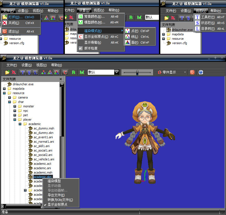Select 面(F) render mode in submenu
Image resolution: width=226 pixels, height=215 pixels.
(x=140, y=43)
